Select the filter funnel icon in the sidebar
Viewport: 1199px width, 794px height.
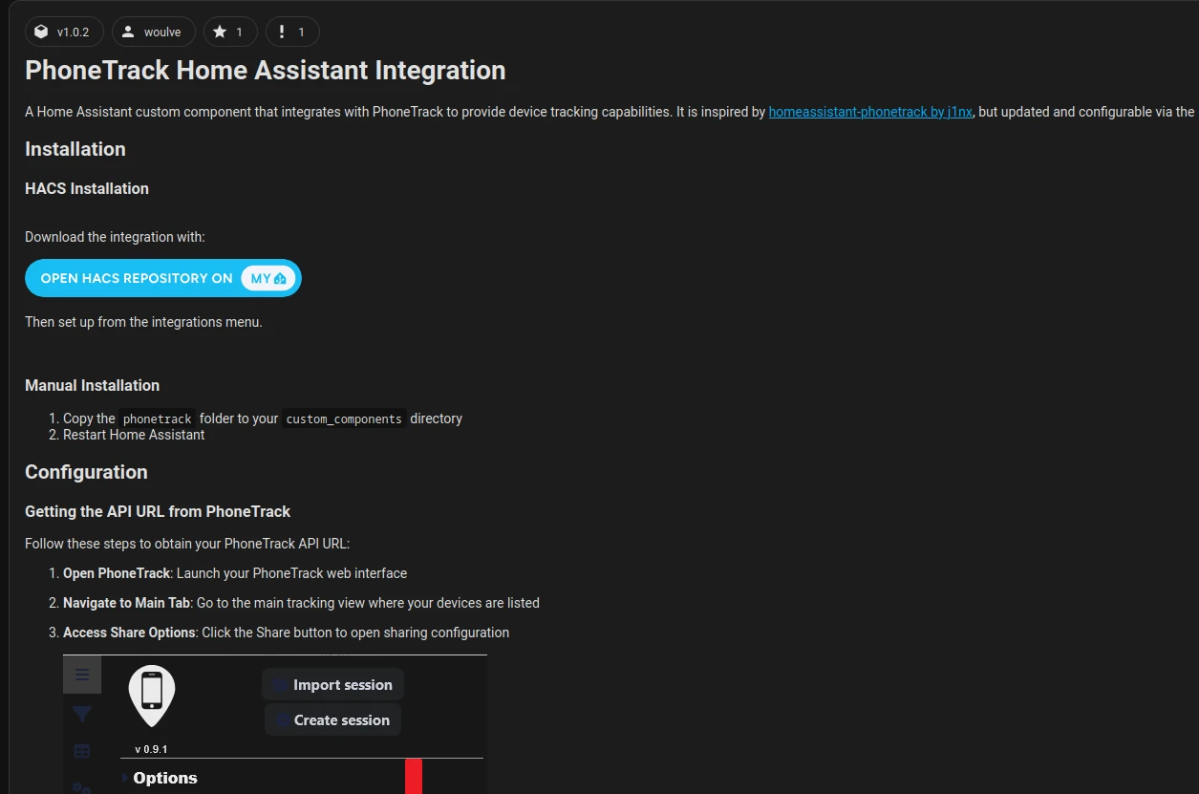[x=82, y=713]
